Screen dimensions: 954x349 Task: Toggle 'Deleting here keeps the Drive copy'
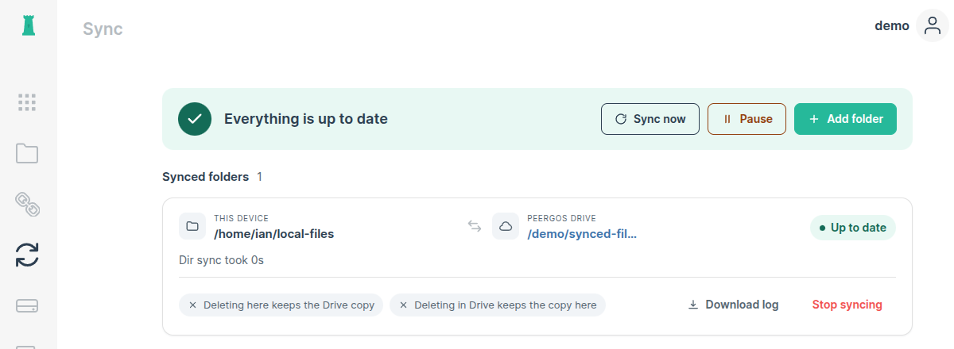pyautogui.click(x=281, y=305)
